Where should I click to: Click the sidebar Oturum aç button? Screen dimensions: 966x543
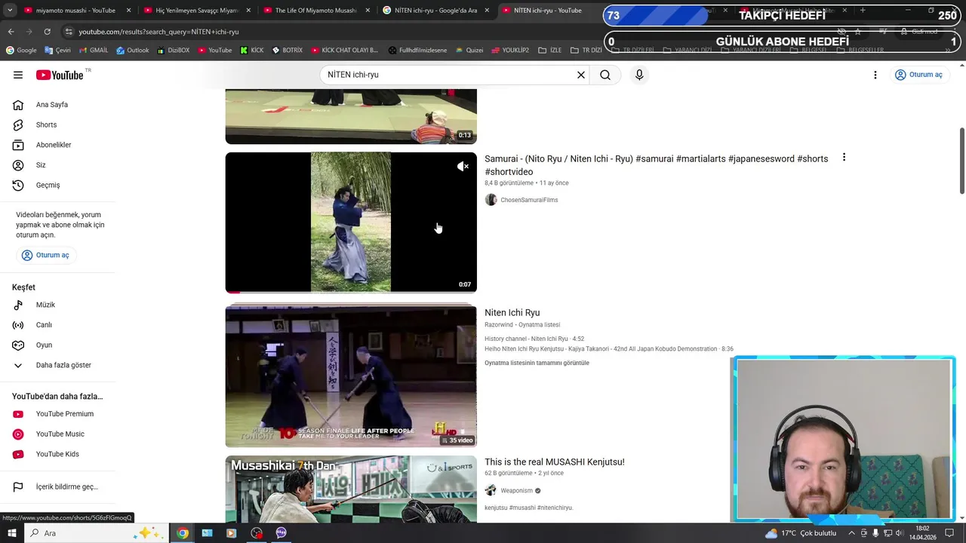click(46, 255)
